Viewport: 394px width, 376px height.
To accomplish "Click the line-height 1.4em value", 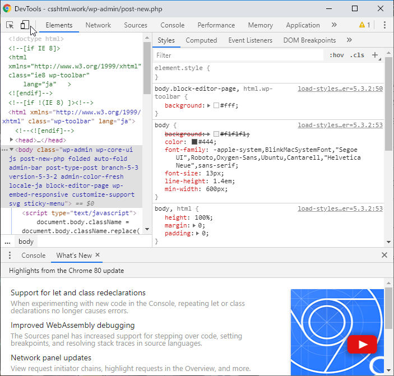I will click(x=224, y=181).
